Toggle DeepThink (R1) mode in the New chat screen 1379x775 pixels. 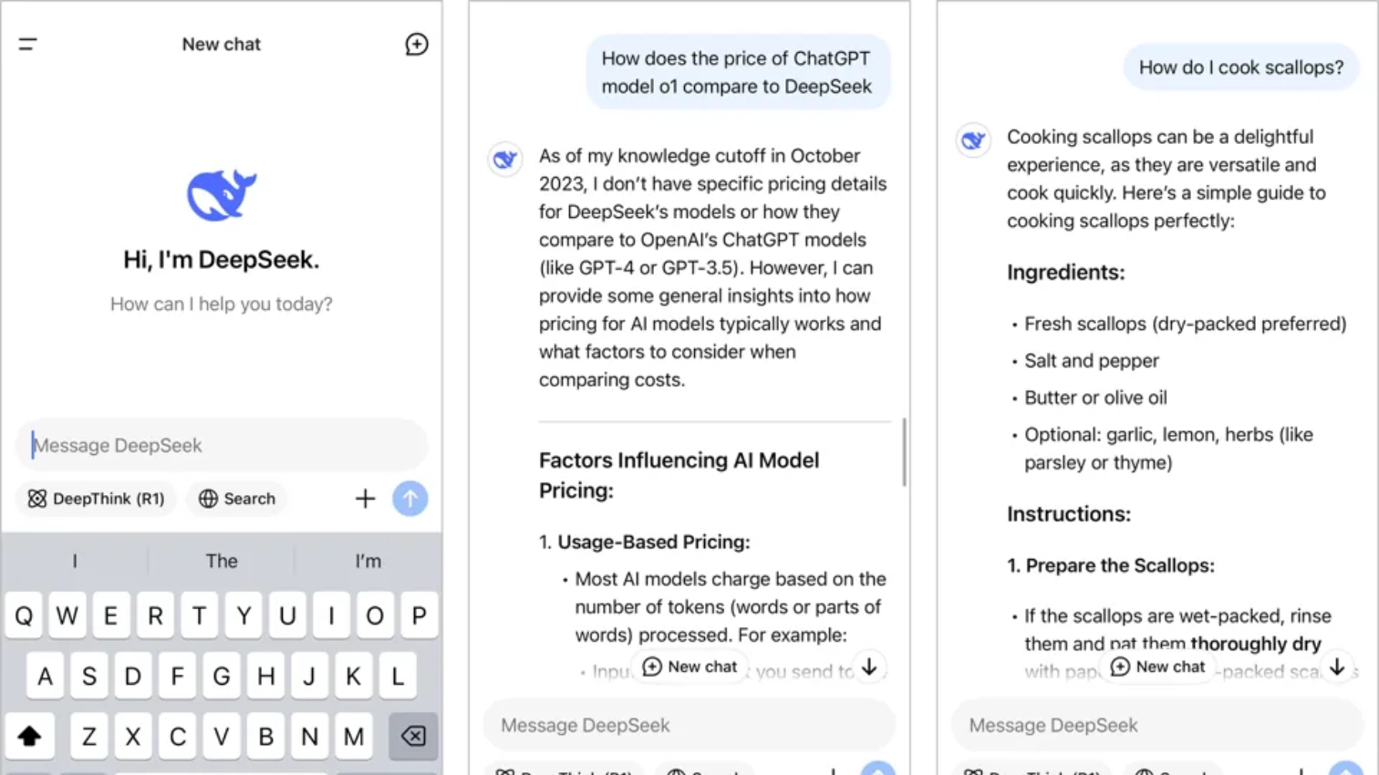click(96, 499)
